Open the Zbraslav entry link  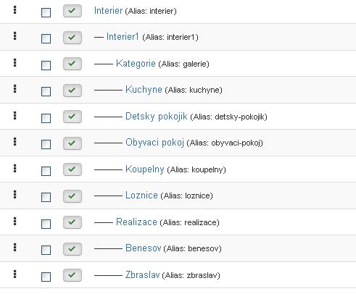coord(142,274)
